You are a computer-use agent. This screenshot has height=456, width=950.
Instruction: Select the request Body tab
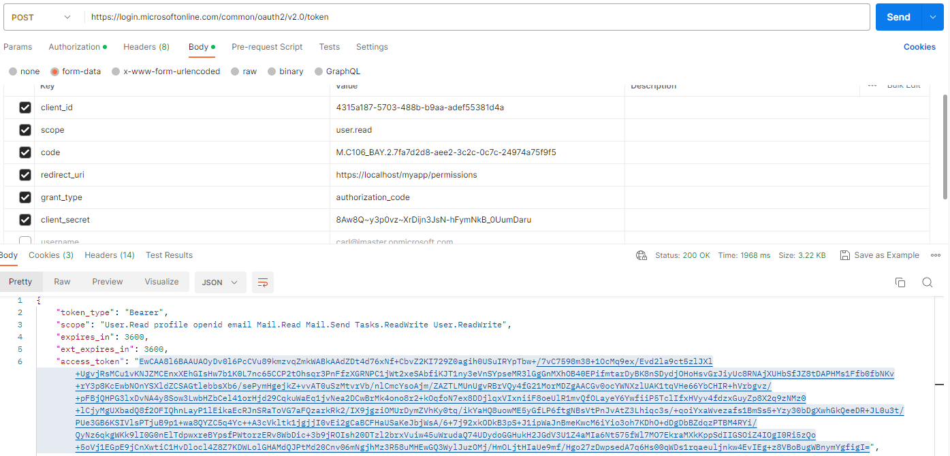coord(202,47)
